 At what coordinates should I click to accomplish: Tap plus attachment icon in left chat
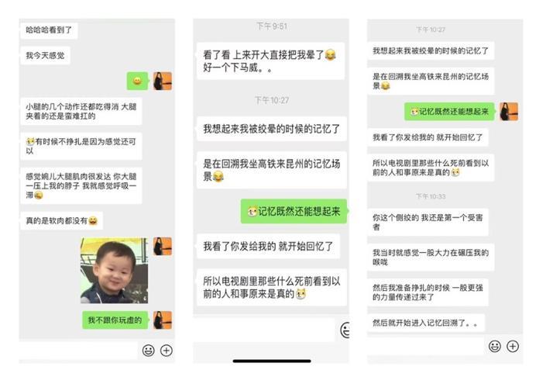(167, 351)
